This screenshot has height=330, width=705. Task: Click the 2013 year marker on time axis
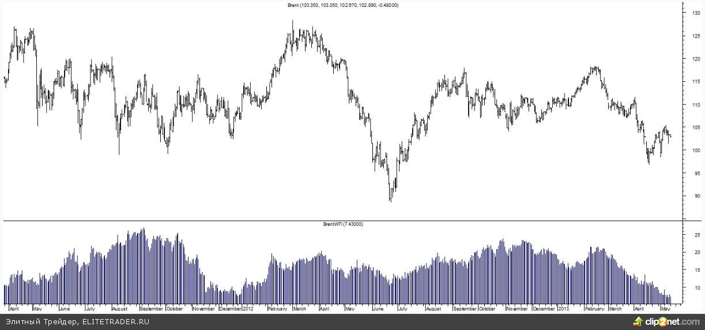pyautogui.click(x=563, y=309)
